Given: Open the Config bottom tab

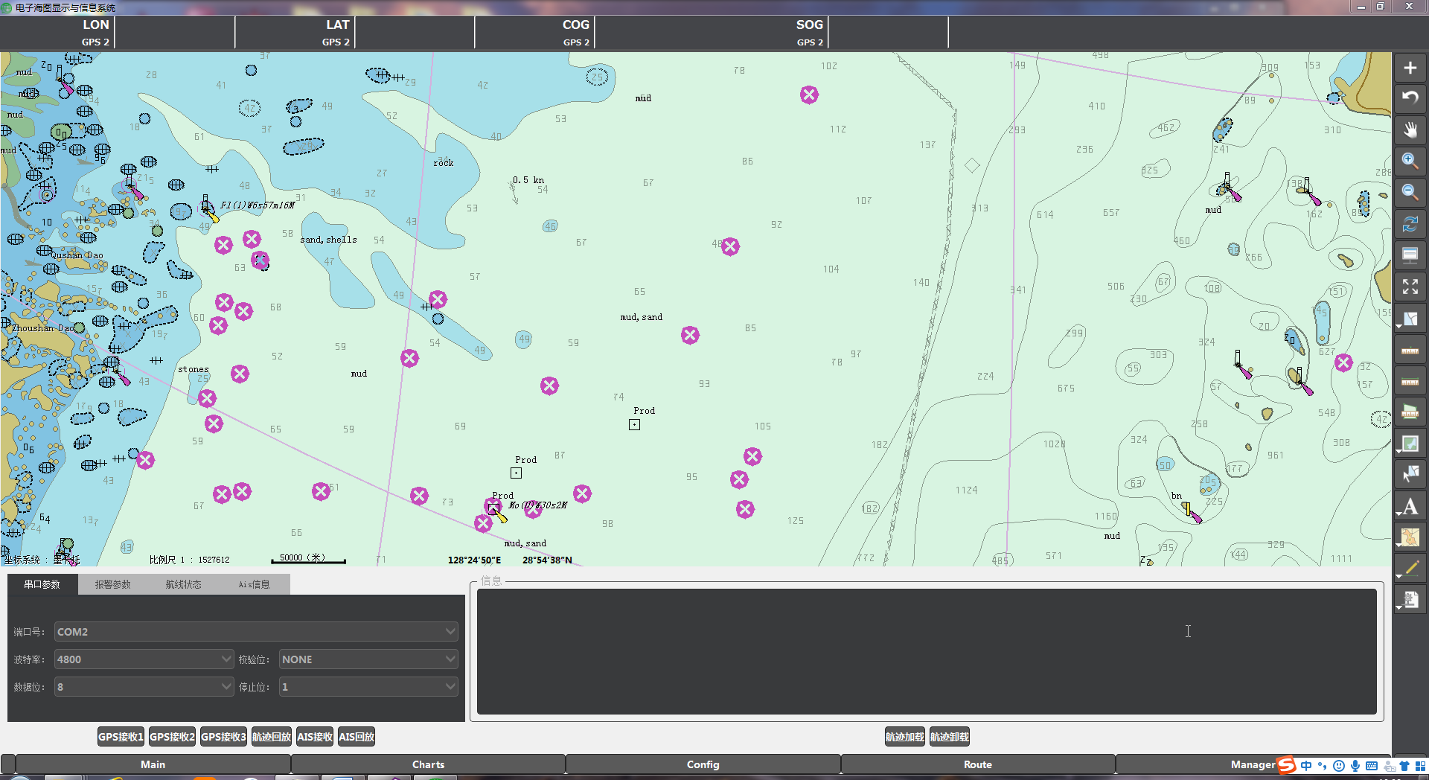Looking at the screenshot, I should [703, 764].
